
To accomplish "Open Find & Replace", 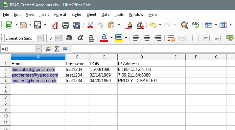I will [x=185, y=25].
